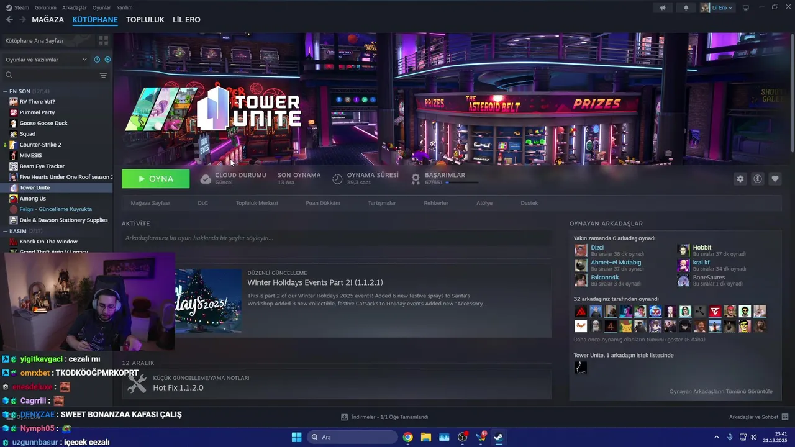
Task: Open the Görünüm menu
Action: 45,7
